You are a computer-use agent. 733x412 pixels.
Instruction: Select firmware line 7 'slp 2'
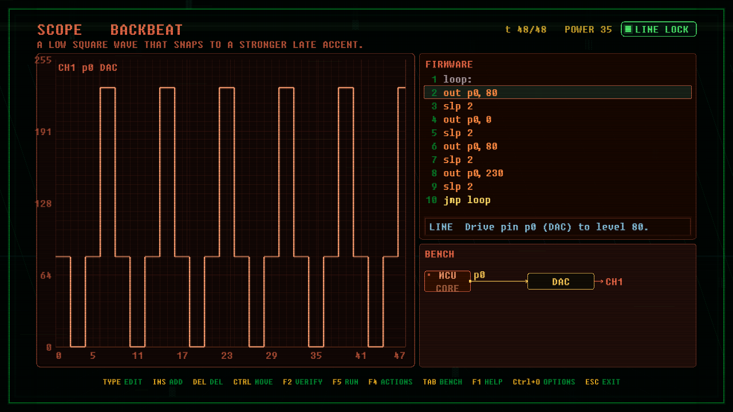(x=557, y=160)
